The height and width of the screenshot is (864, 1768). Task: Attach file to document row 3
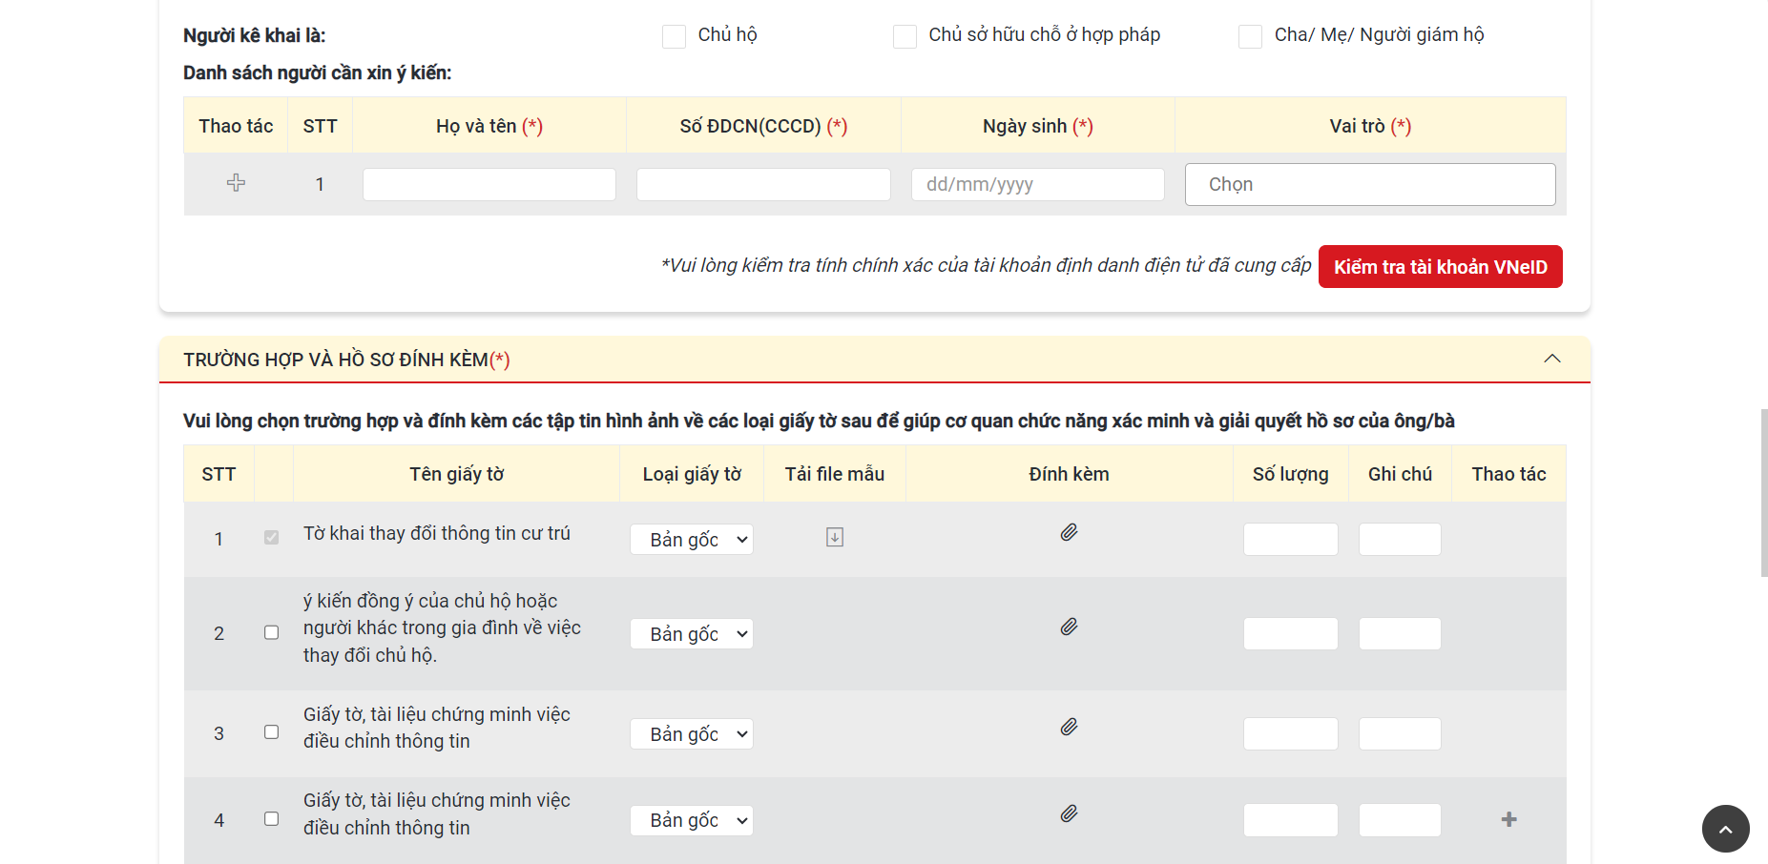coord(1069,728)
